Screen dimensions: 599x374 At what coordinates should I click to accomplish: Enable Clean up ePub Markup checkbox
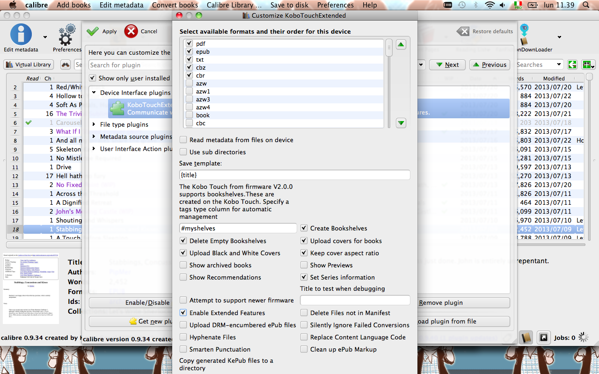point(304,349)
